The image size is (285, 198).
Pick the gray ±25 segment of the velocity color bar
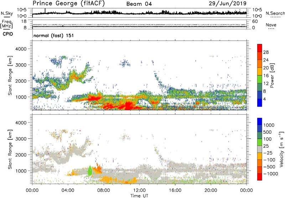[x=260, y=149]
